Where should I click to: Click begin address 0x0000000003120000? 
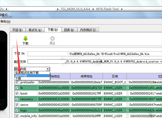coord(54,99)
